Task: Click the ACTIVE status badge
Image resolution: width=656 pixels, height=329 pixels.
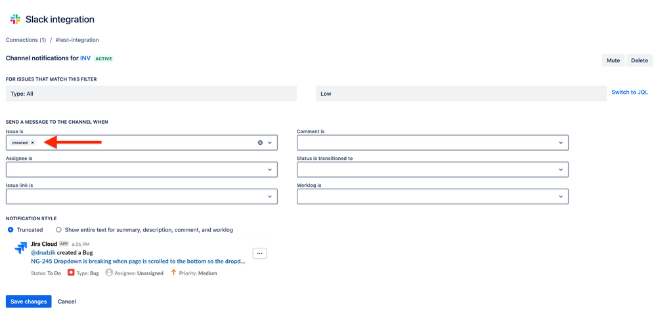Action: tap(104, 59)
